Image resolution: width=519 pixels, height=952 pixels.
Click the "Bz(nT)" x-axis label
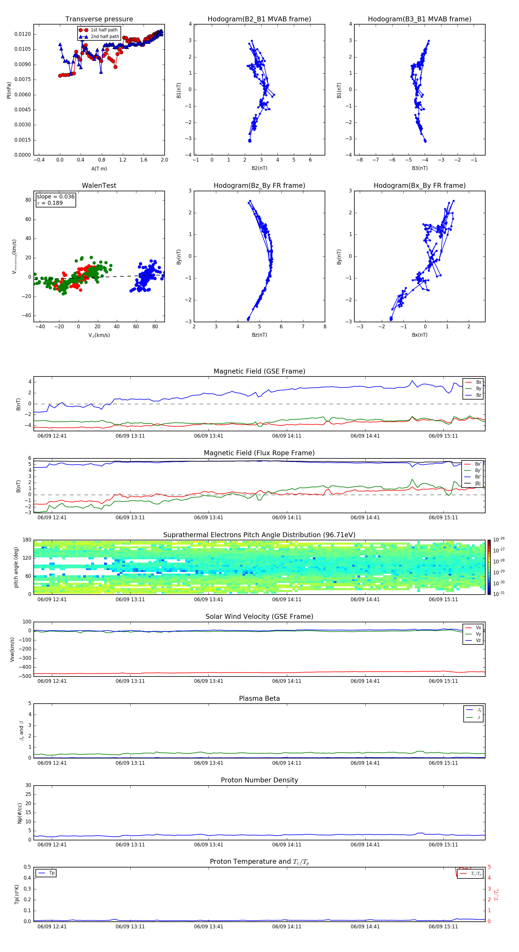point(259,335)
